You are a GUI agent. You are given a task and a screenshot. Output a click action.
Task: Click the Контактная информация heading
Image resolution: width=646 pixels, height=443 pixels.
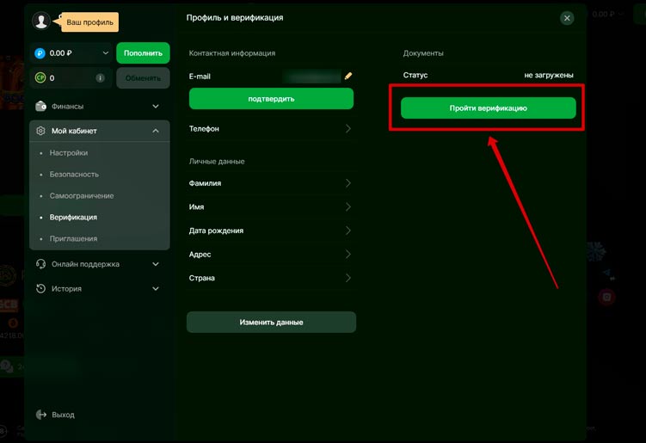(x=232, y=53)
